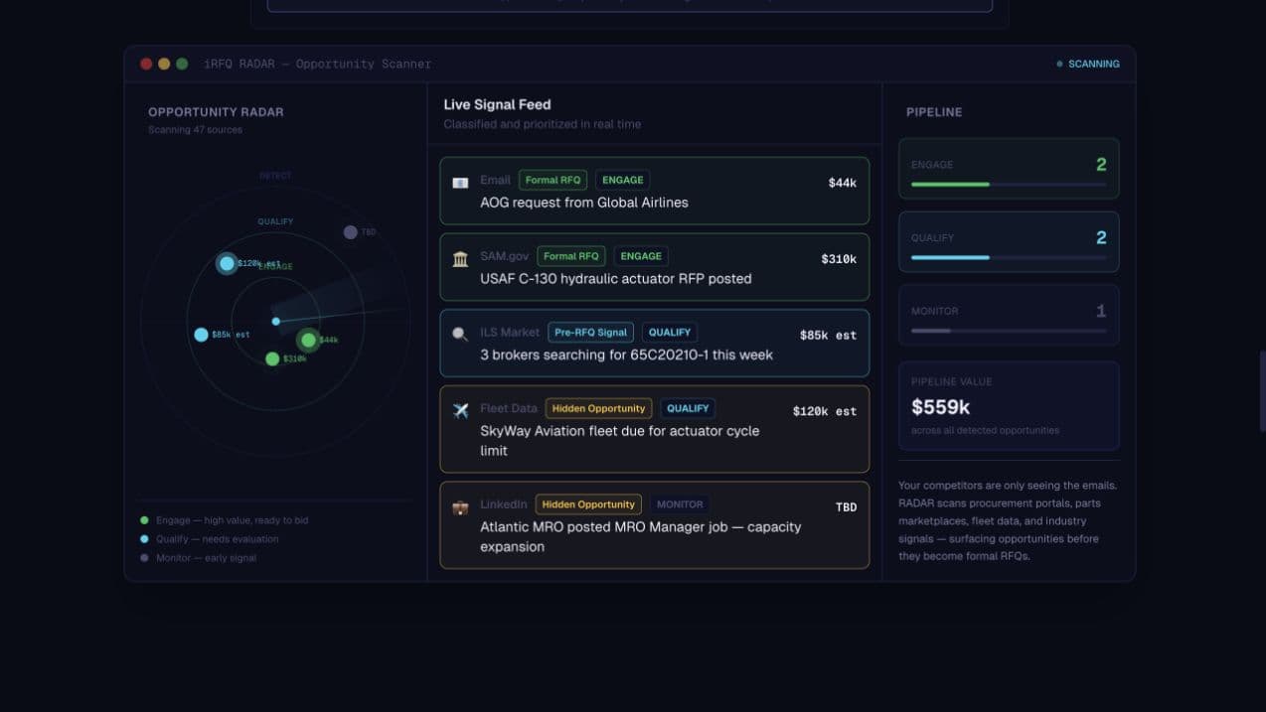Select the green $44k dot on the radar
This screenshot has width=1266, height=712.
[308, 341]
